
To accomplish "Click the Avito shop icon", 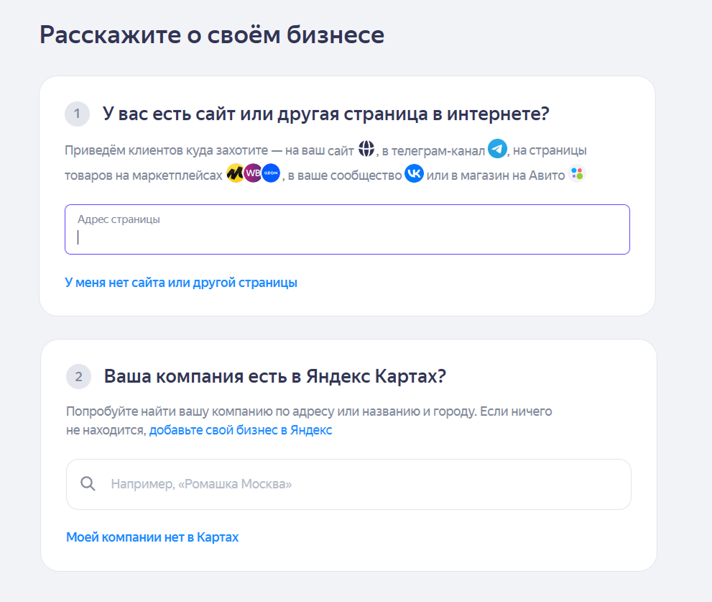I will 577,174.
